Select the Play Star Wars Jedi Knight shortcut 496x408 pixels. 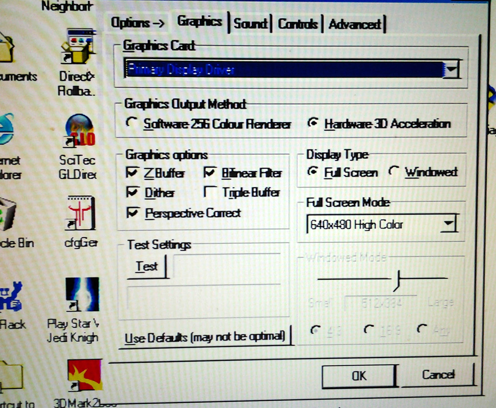coord(82,294)
